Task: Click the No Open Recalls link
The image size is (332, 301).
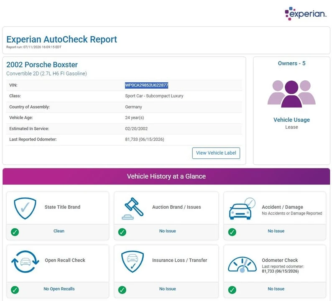Action: tap(59, 289)
